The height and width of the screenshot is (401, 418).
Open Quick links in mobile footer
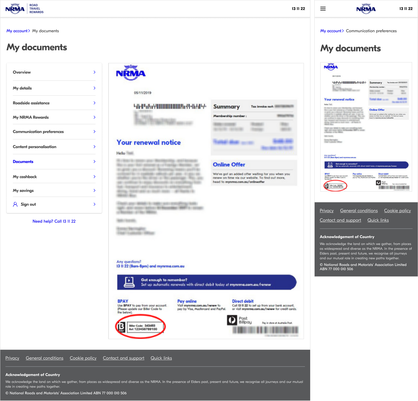[x=378, y=220]
